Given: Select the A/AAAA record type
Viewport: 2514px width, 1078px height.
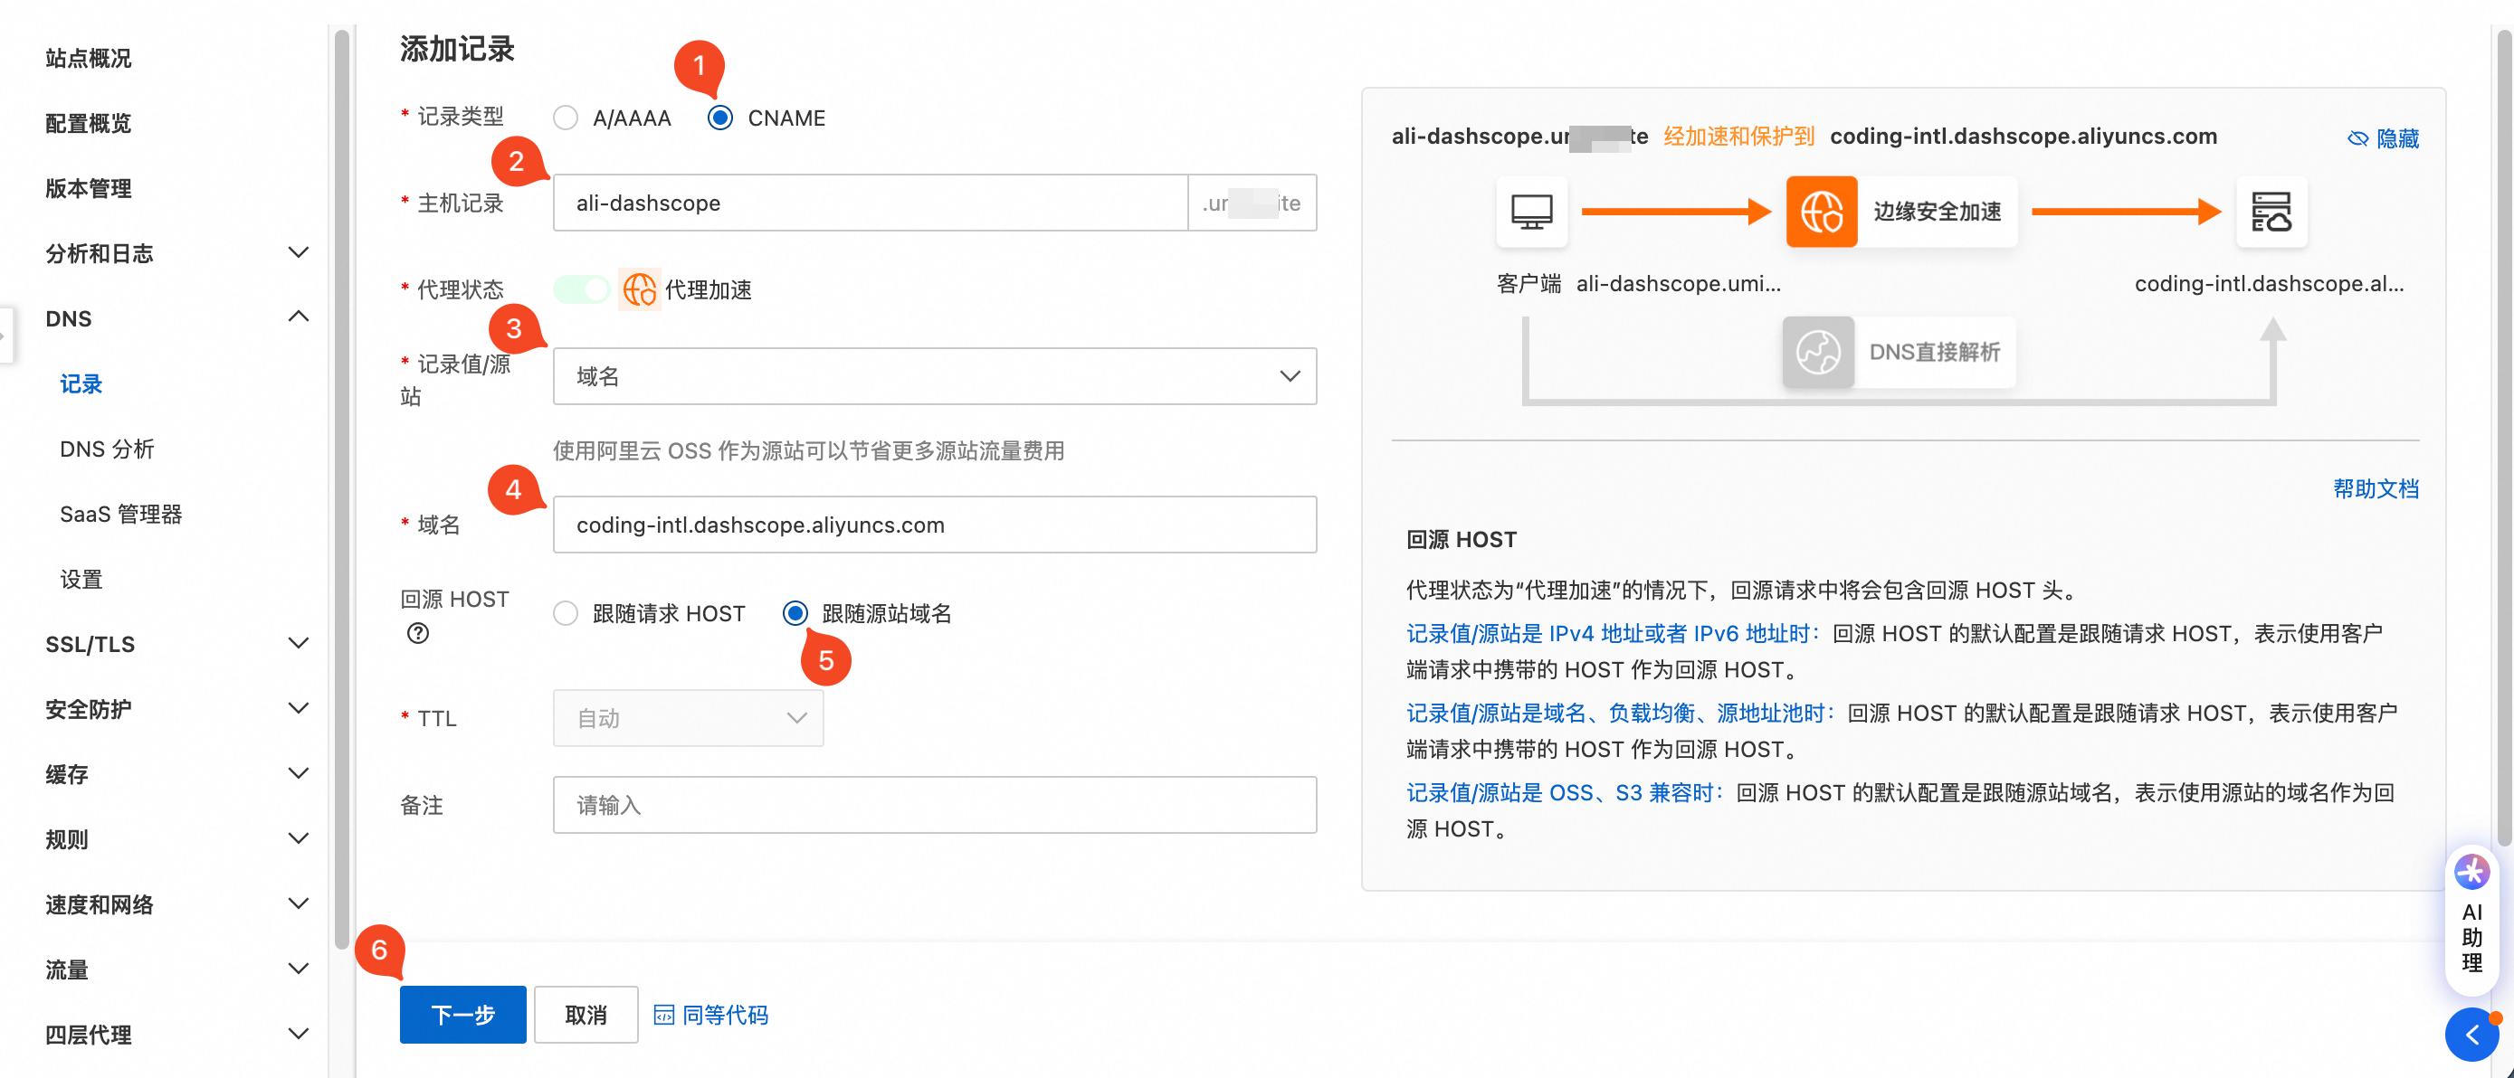Looking at the screenshot, I should coord(565,118).
